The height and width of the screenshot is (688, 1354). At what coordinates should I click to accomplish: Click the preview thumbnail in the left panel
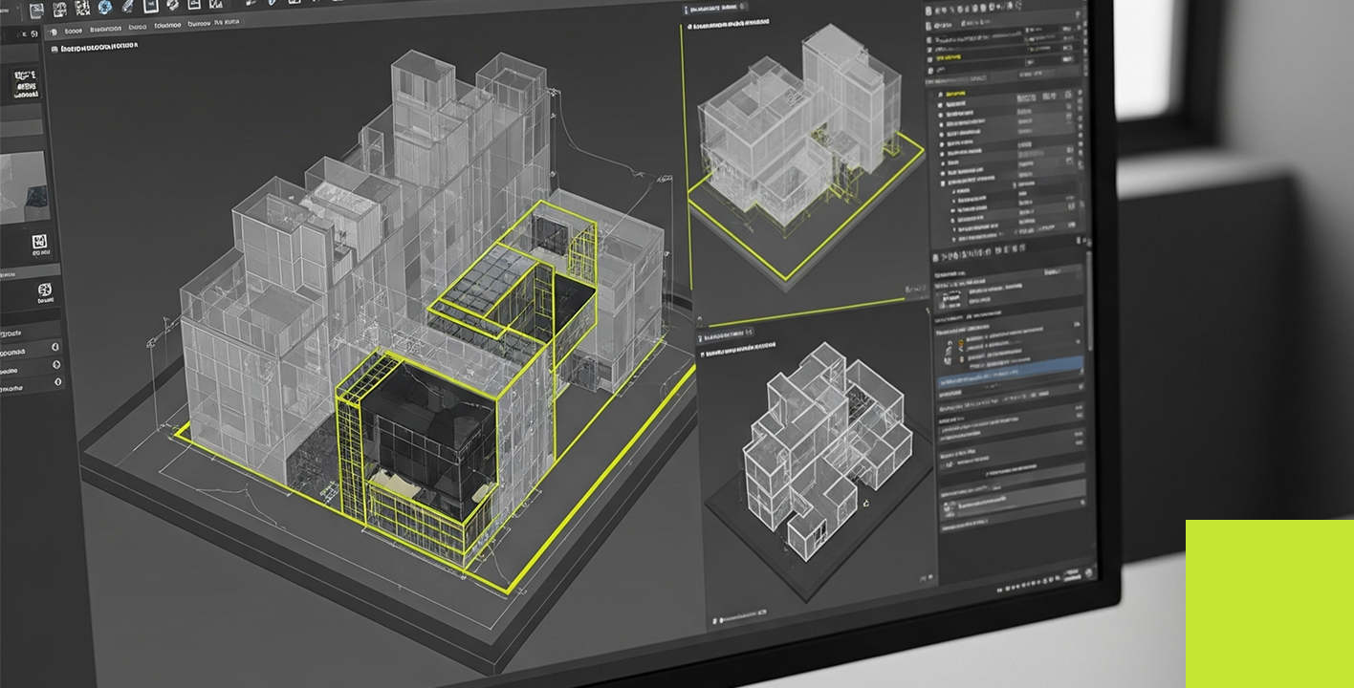[24, 186]
